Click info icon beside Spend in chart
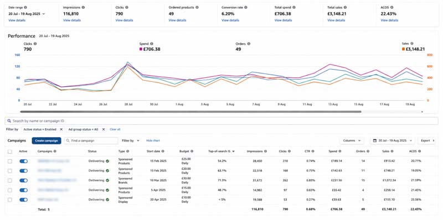Image resolution: width=443 pixels, height=220 pixels. click(151, 44)
